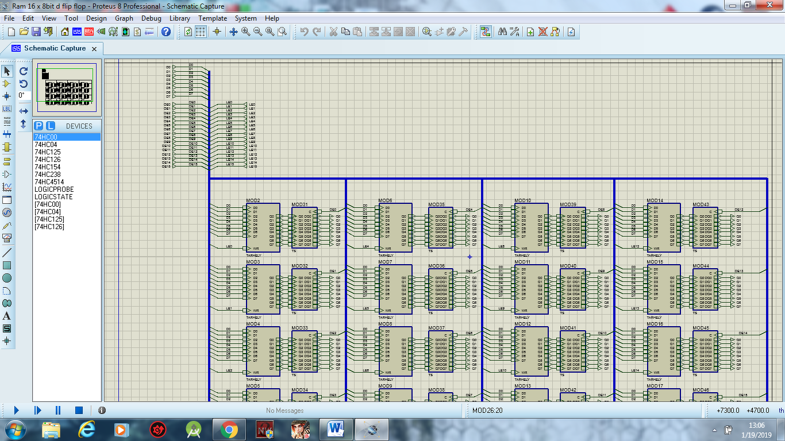Click the overview map thumbnail

point(67,87)
